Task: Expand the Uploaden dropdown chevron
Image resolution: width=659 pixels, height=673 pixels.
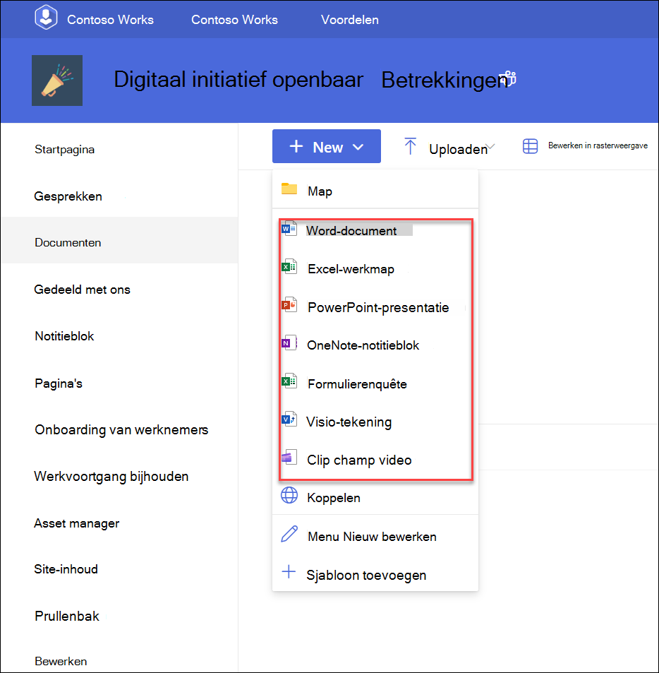Action: (x=491, y=147)
